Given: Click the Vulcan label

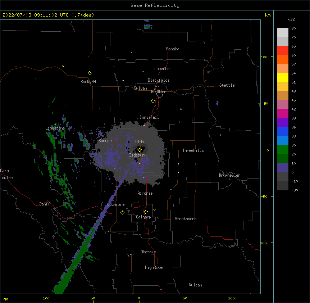Looking at the screenshot, I should [x=195, y=285].
